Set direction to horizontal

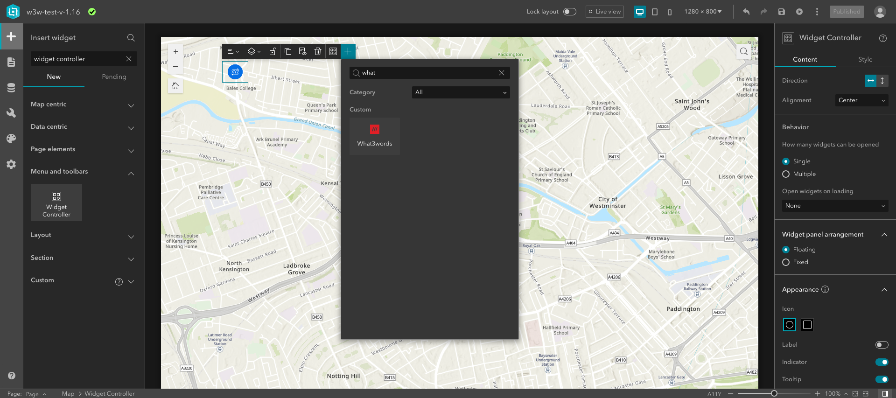click(x=871, y=81)
